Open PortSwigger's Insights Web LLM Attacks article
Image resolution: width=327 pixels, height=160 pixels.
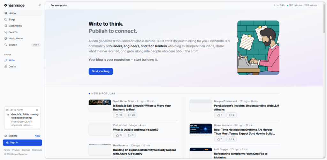pos(247,108)
